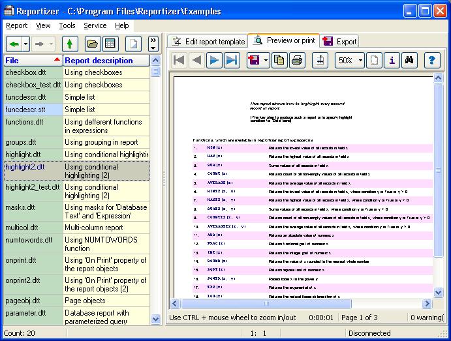Create a new blank report

[x=133, y=44]
